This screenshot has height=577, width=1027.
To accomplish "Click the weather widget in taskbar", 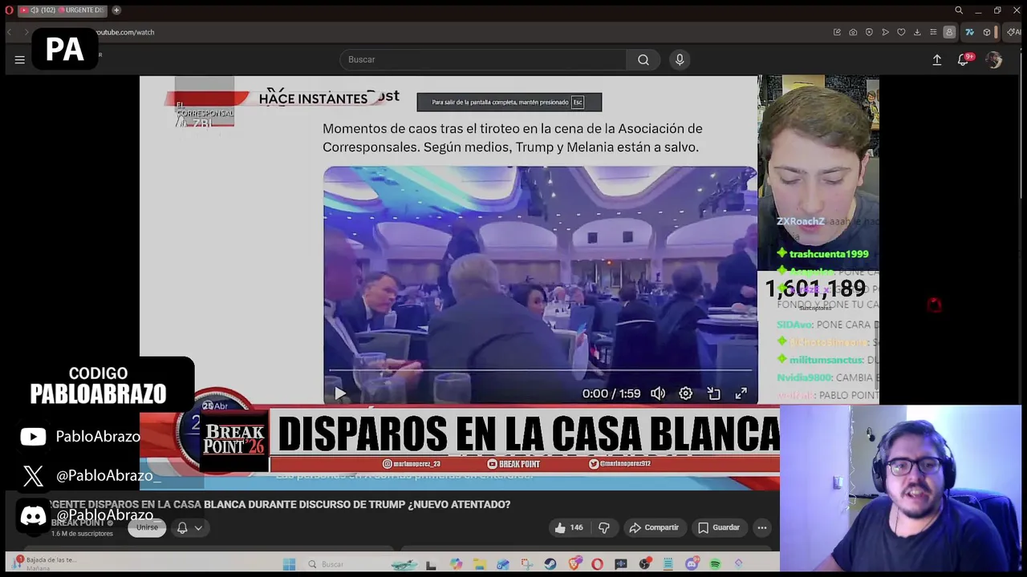I will [44, 564].
